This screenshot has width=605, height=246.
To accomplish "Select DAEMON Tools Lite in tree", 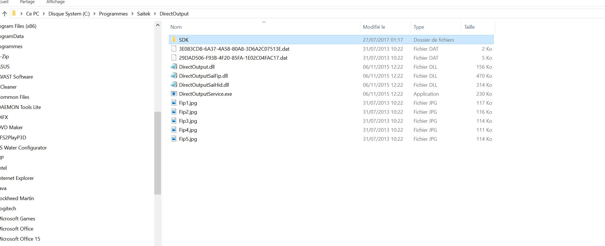I will click(x=20, y=107).
